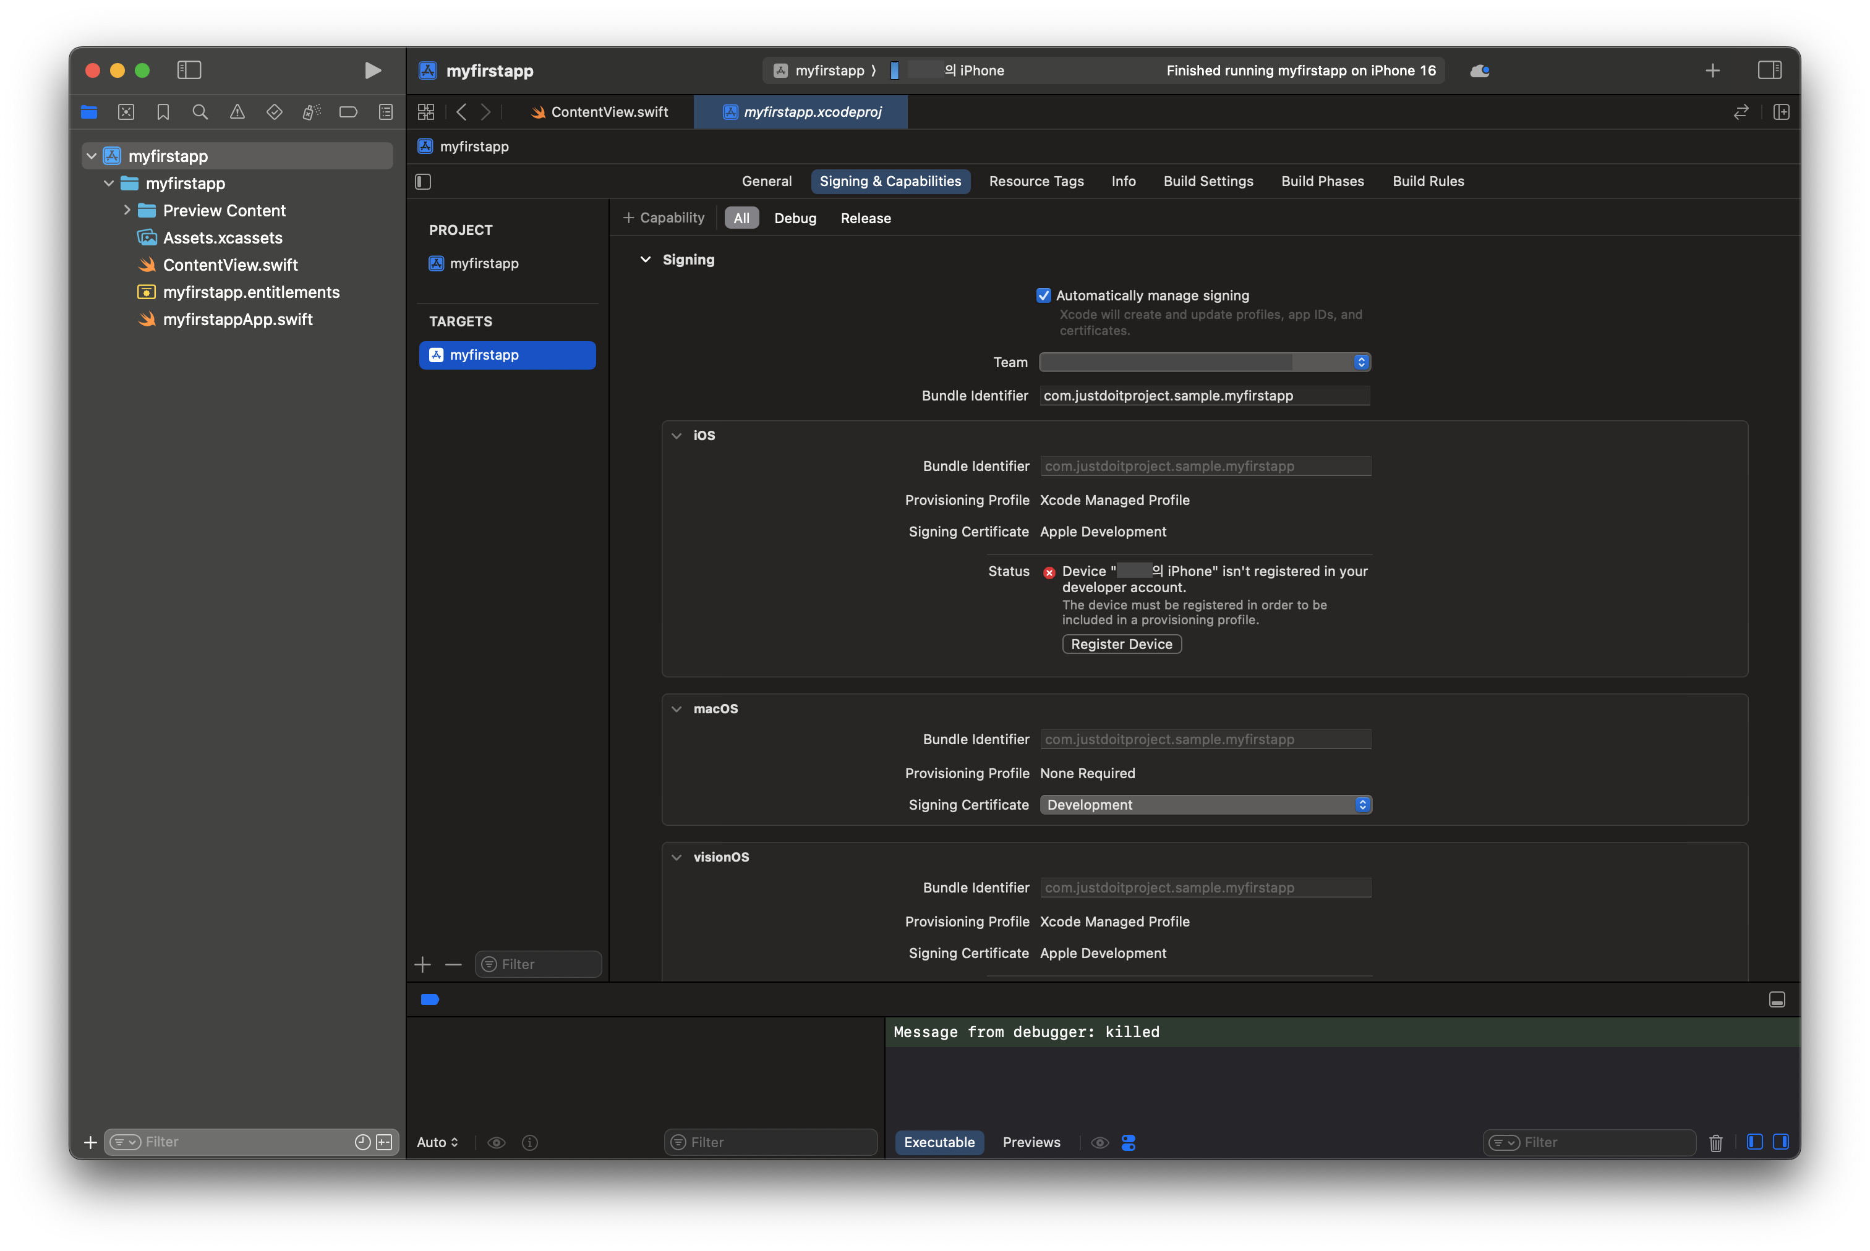The width and height of the screenshot is (1870, 1251).
Task: Open the Team dropdown
Action: [x=1205, y=362]
